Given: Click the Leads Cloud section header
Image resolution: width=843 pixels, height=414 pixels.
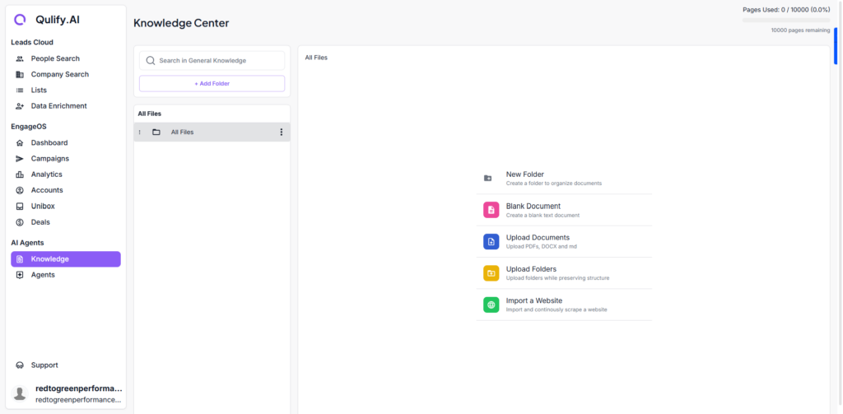Looking at the screenshot, I should (32, 43).
